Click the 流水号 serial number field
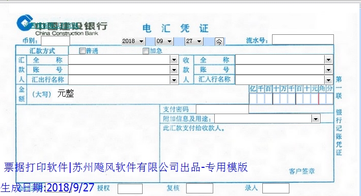Image resolution: width=361 pixels, height=196 pixels. [303, 39]
